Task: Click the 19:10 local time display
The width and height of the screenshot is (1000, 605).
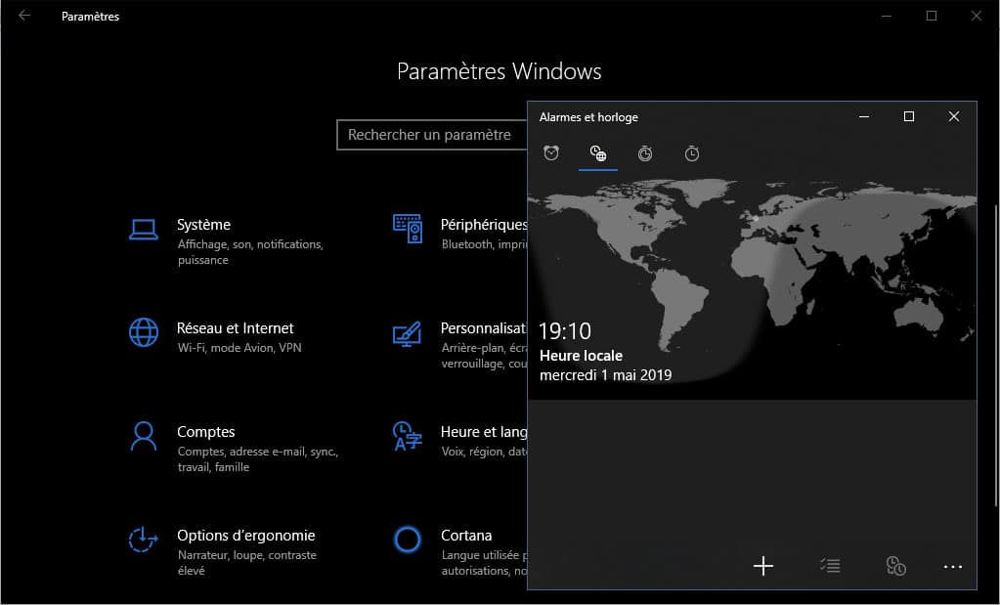Action: pos(564,331)
